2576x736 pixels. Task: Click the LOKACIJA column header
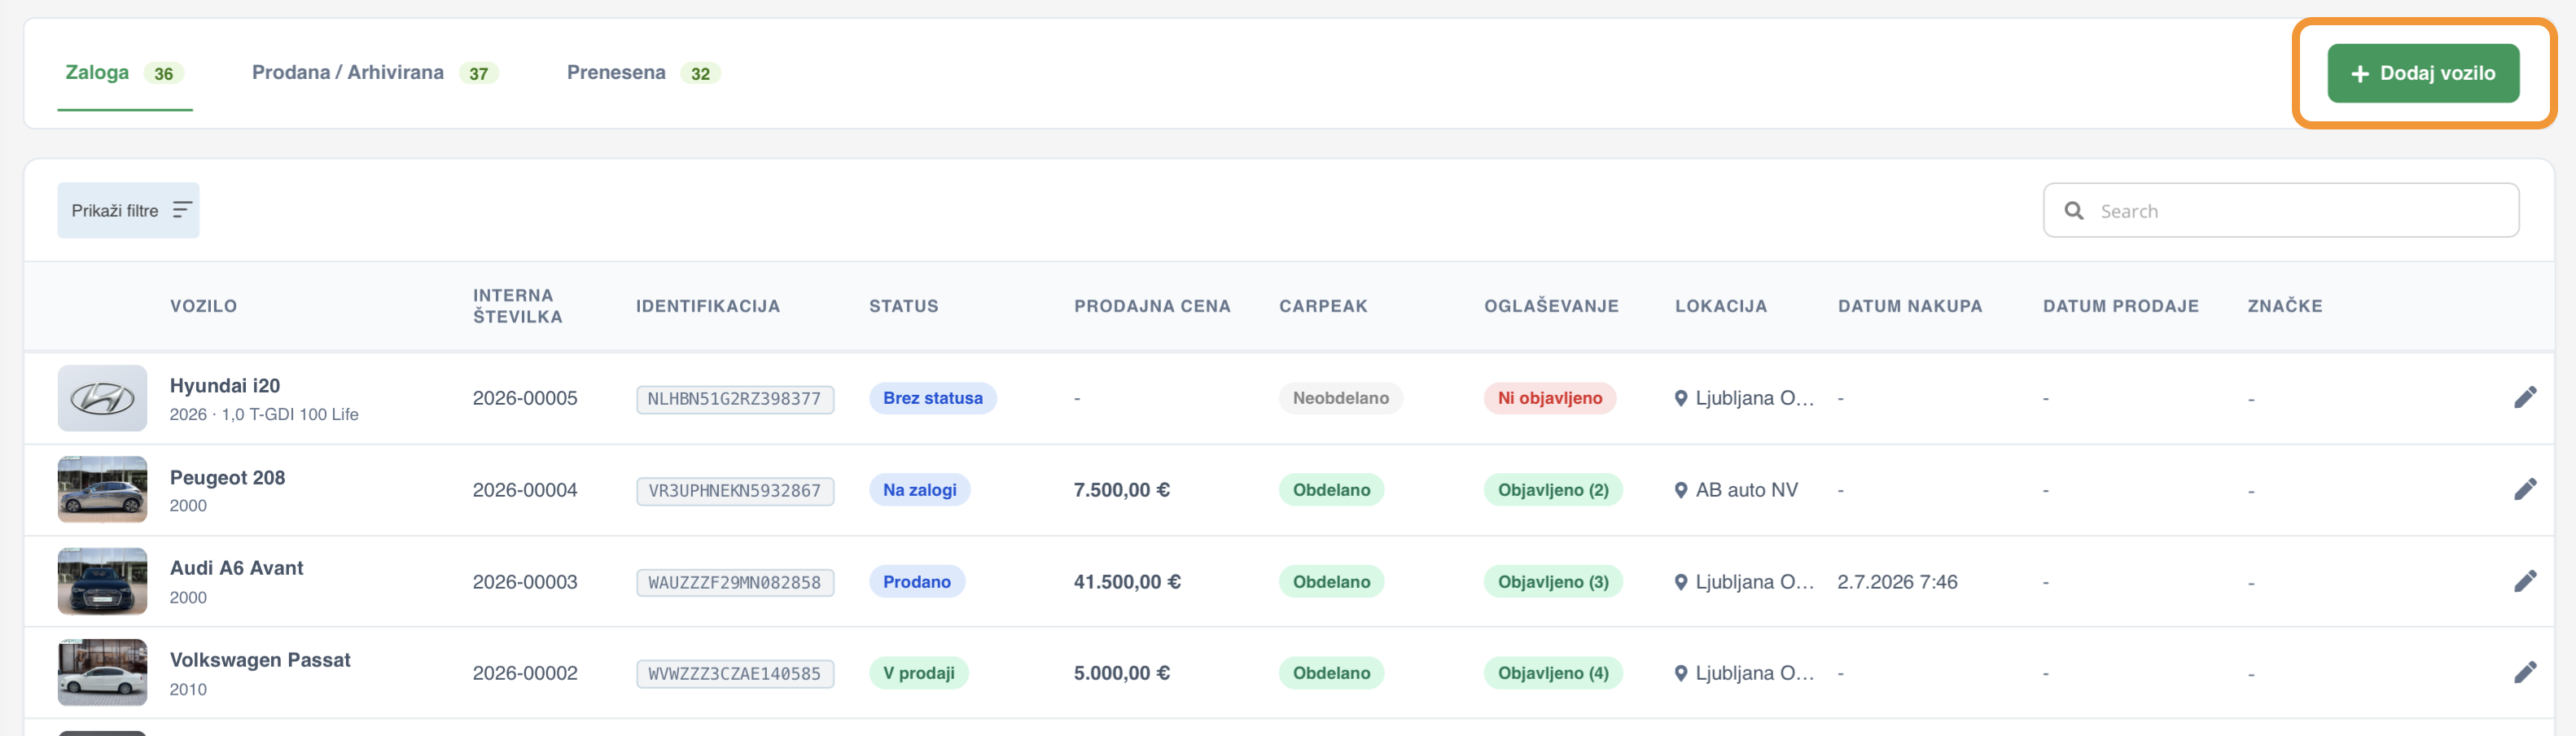1721,306
